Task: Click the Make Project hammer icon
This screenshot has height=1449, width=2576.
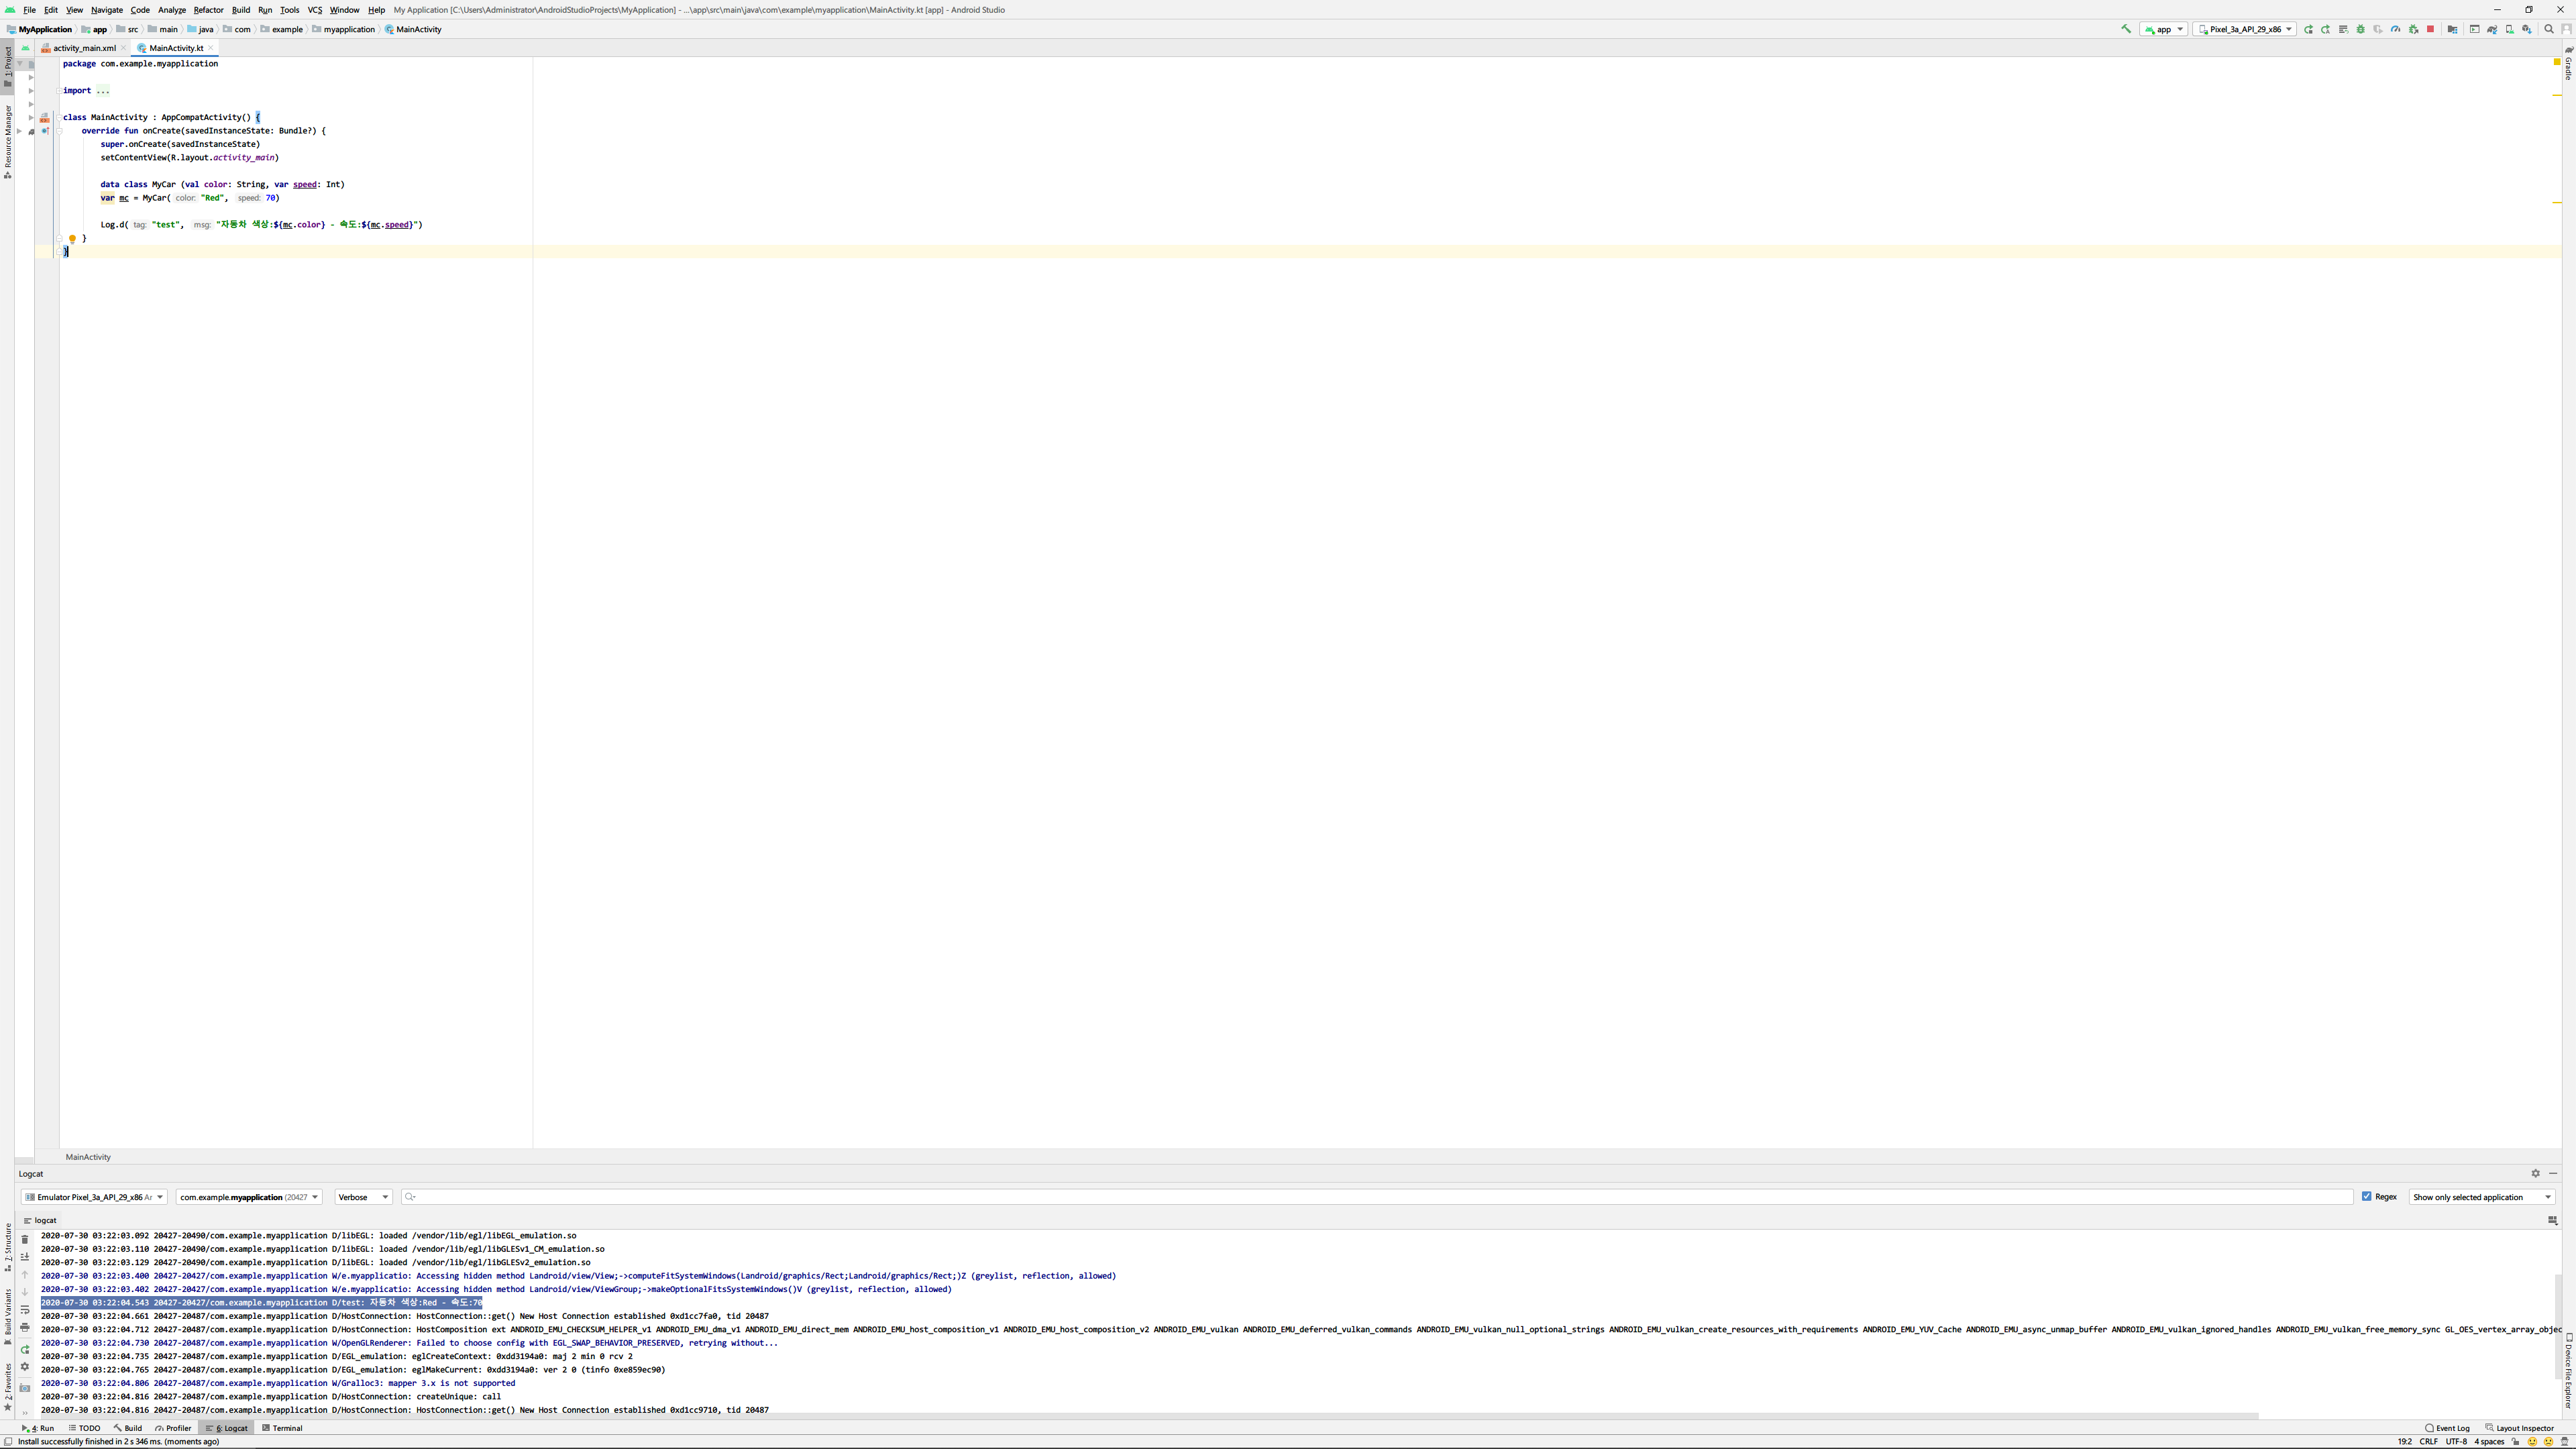Action: (2126, 29)
